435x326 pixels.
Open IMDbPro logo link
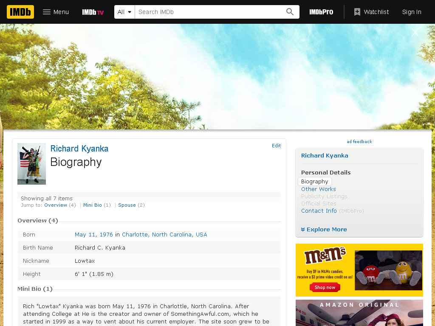[x=321, y=12]
